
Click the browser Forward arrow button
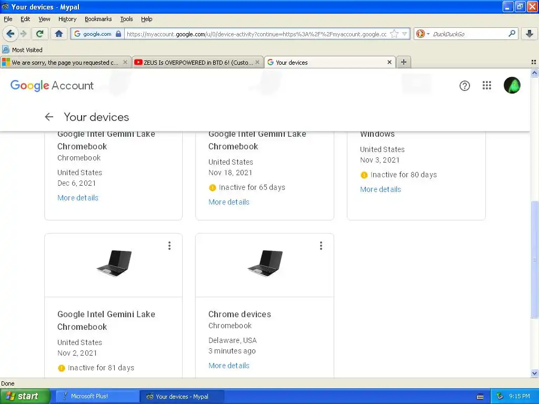tap(23, 34)
